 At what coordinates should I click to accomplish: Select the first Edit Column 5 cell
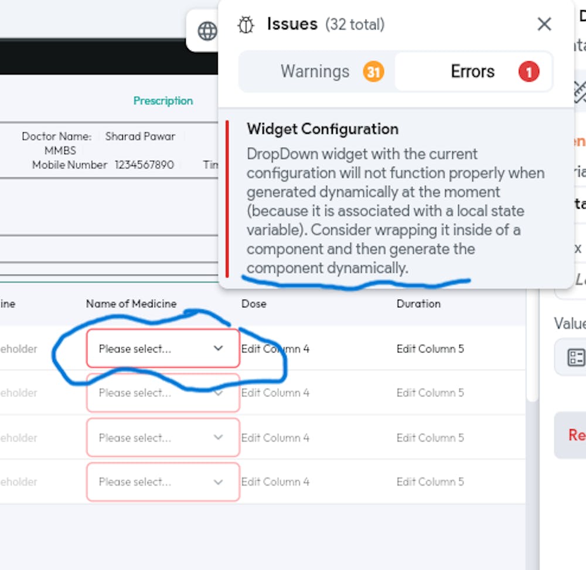click(x=430, y=348)
